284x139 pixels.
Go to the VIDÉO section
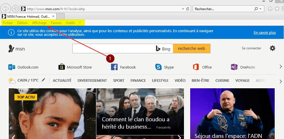click(x=180, y=80)
